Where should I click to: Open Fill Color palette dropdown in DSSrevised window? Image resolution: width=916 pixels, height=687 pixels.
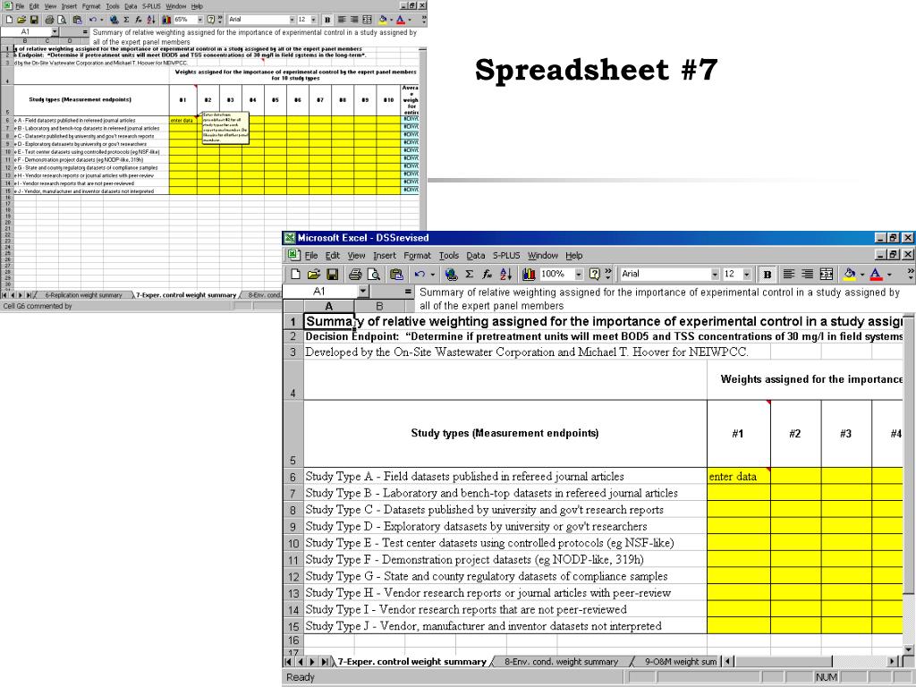click(x=861, y=274)
